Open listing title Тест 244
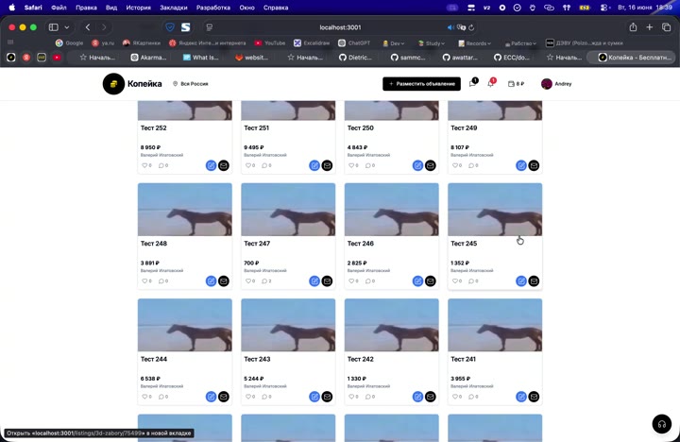Screen dimensions: 680x442 (154, 359)
